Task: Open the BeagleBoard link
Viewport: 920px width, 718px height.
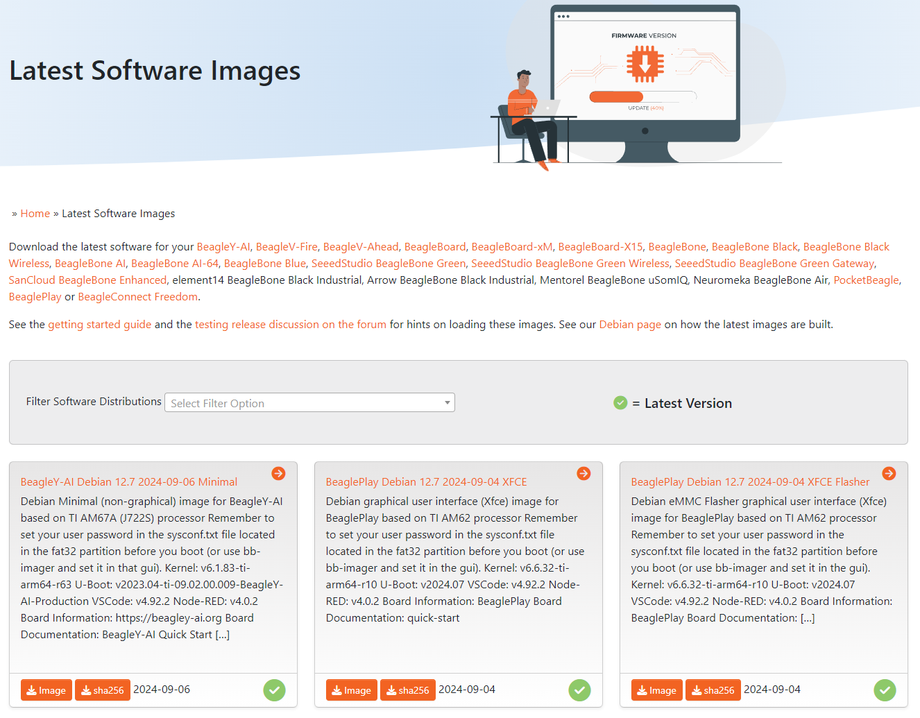Action: (x=435, y=247)
